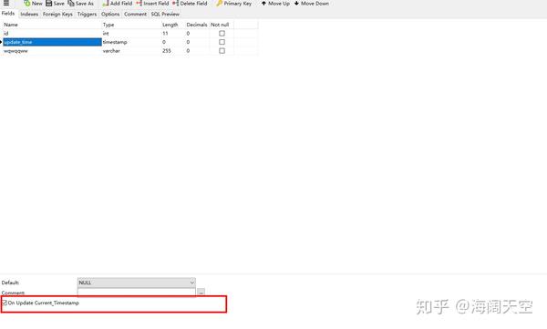Viewport: 547px width, 329px height.
Task: Click the Type column header
Action: point(131,25)
